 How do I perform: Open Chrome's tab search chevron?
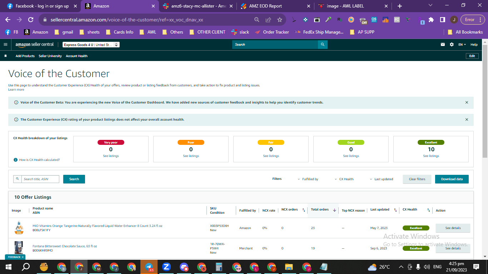[430, 5]
